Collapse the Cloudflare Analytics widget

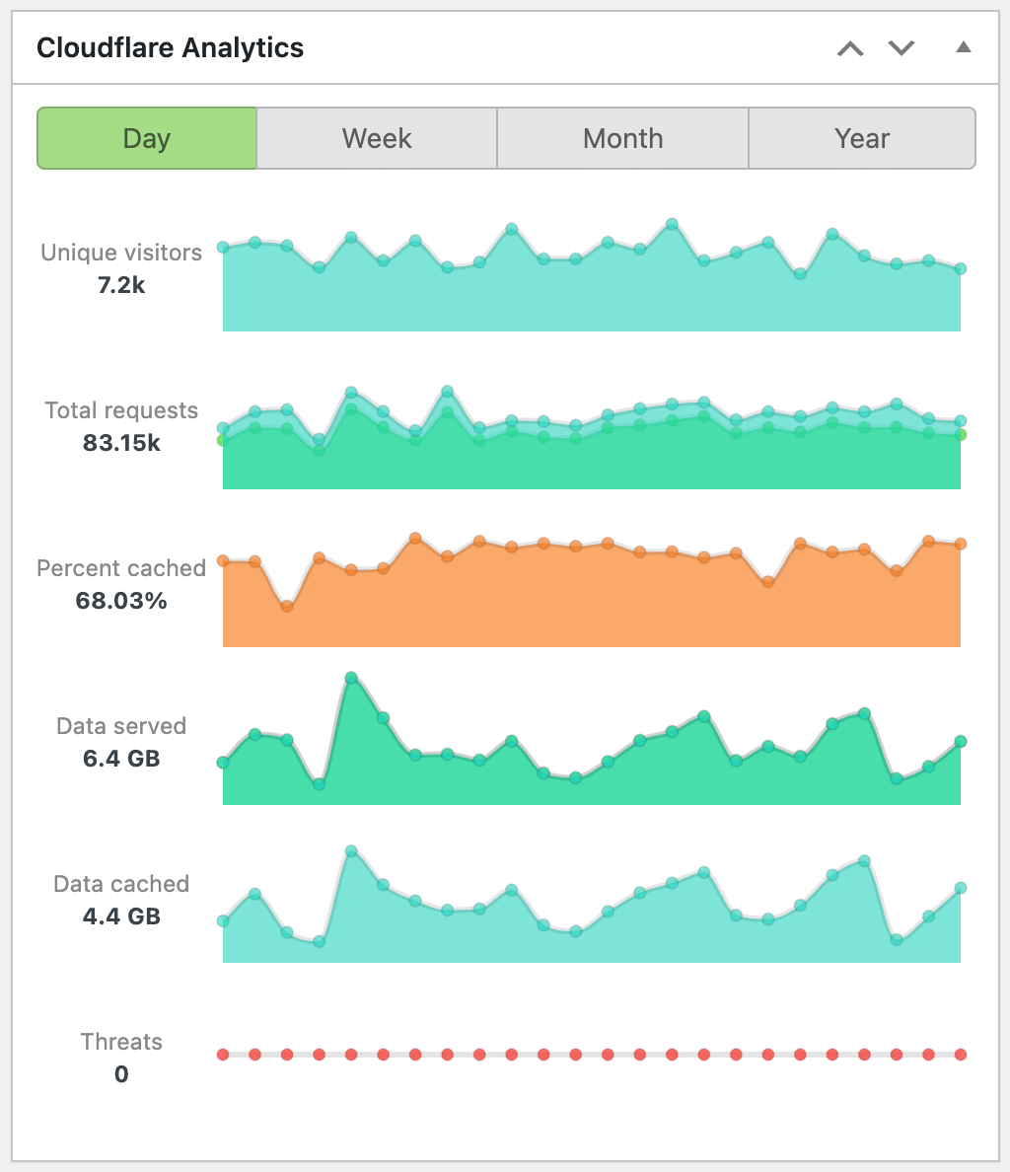tap(962, 47)
